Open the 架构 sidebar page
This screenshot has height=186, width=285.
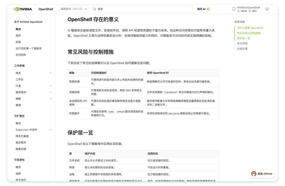pyautogui.click(x=18, y=36)
